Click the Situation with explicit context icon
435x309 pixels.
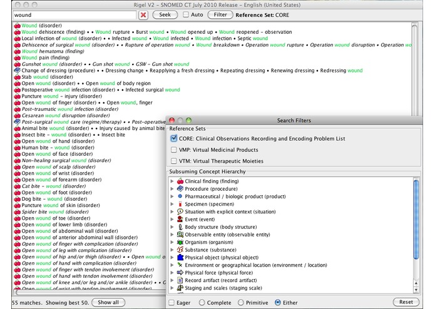pyautogui.click(x=180, y=211)
